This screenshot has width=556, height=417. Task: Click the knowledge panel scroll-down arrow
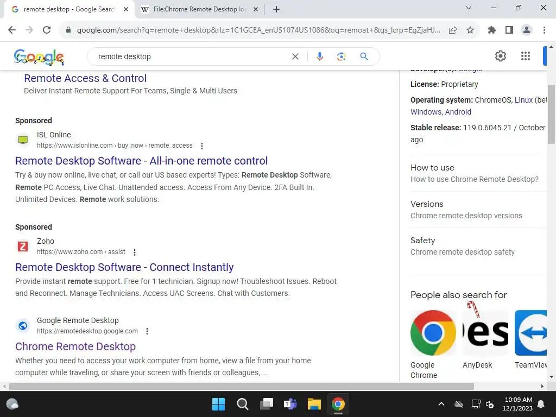tap(551, 377)
